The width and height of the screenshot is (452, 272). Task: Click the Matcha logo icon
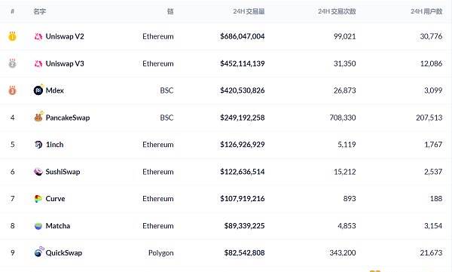pyautogui.click(x=38, y=226)
